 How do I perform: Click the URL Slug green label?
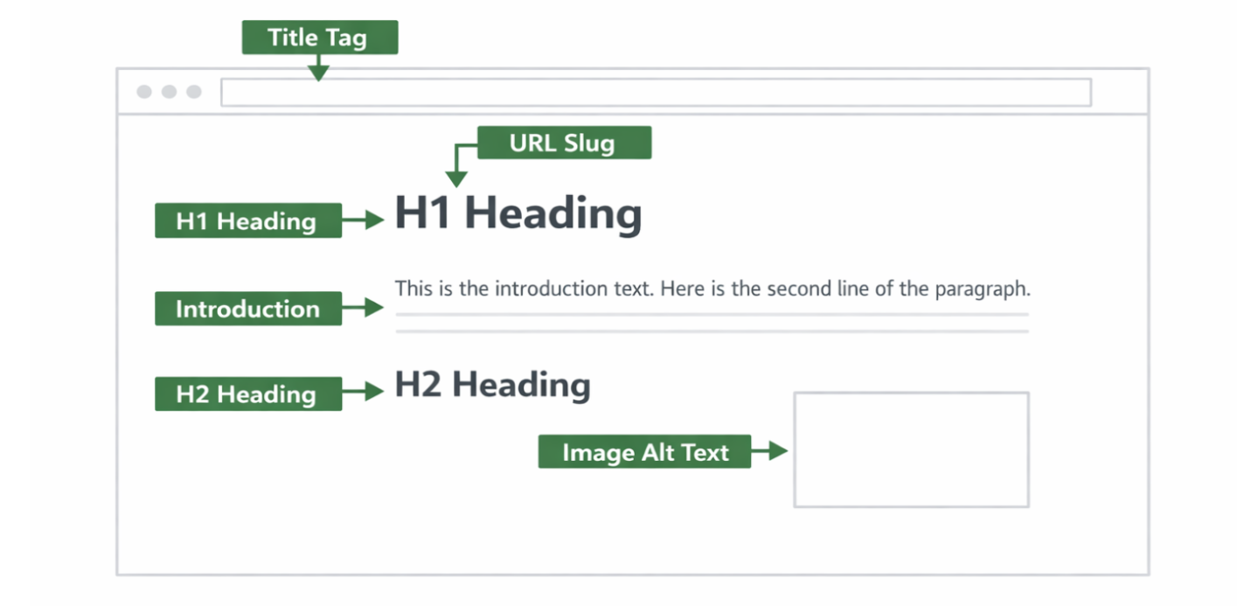(564, 143)
